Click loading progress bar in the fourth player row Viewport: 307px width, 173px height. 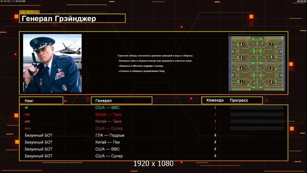click(257, 128)
